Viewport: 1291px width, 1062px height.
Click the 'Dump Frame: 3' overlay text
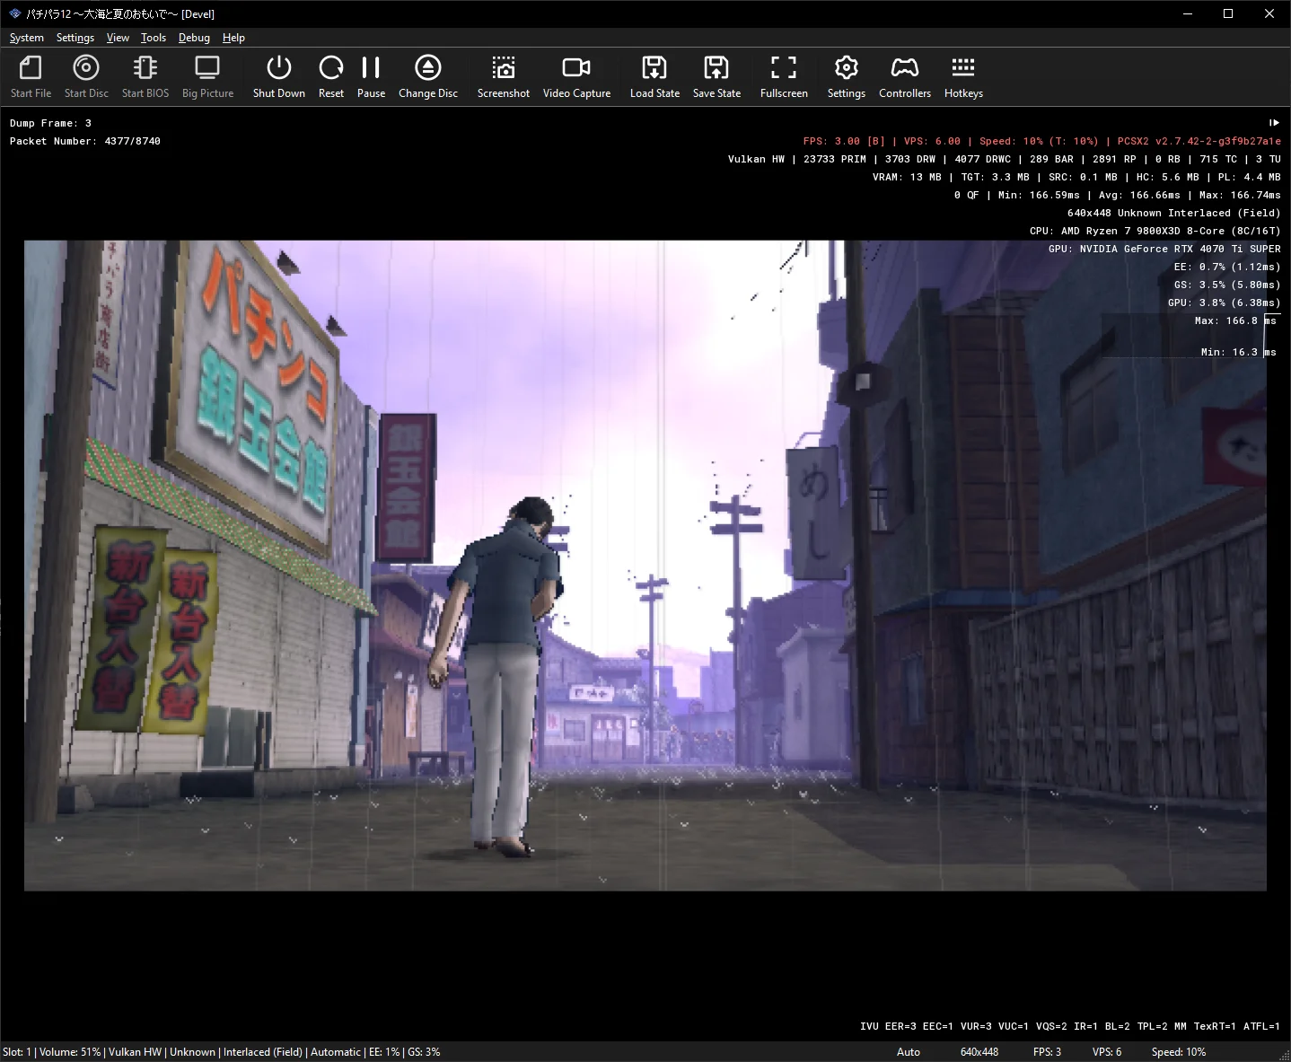pos(50,123)
